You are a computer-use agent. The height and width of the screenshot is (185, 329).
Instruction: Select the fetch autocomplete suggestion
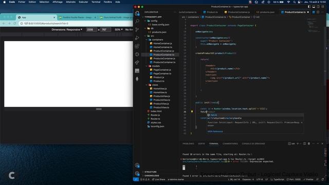255,115
